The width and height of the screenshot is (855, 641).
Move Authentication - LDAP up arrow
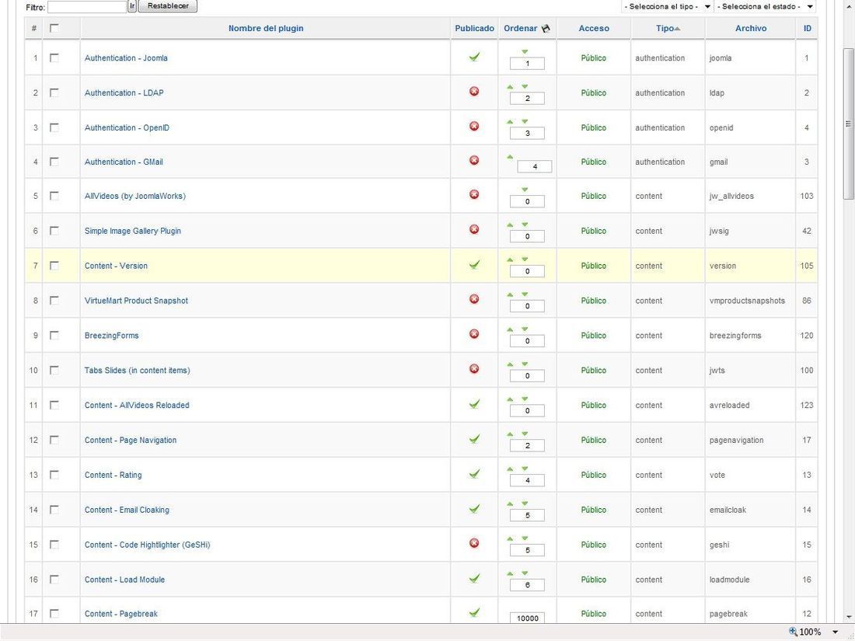coord(510,87)
